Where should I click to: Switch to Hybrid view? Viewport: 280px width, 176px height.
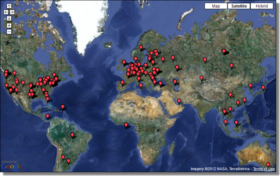tap(262, 6)
